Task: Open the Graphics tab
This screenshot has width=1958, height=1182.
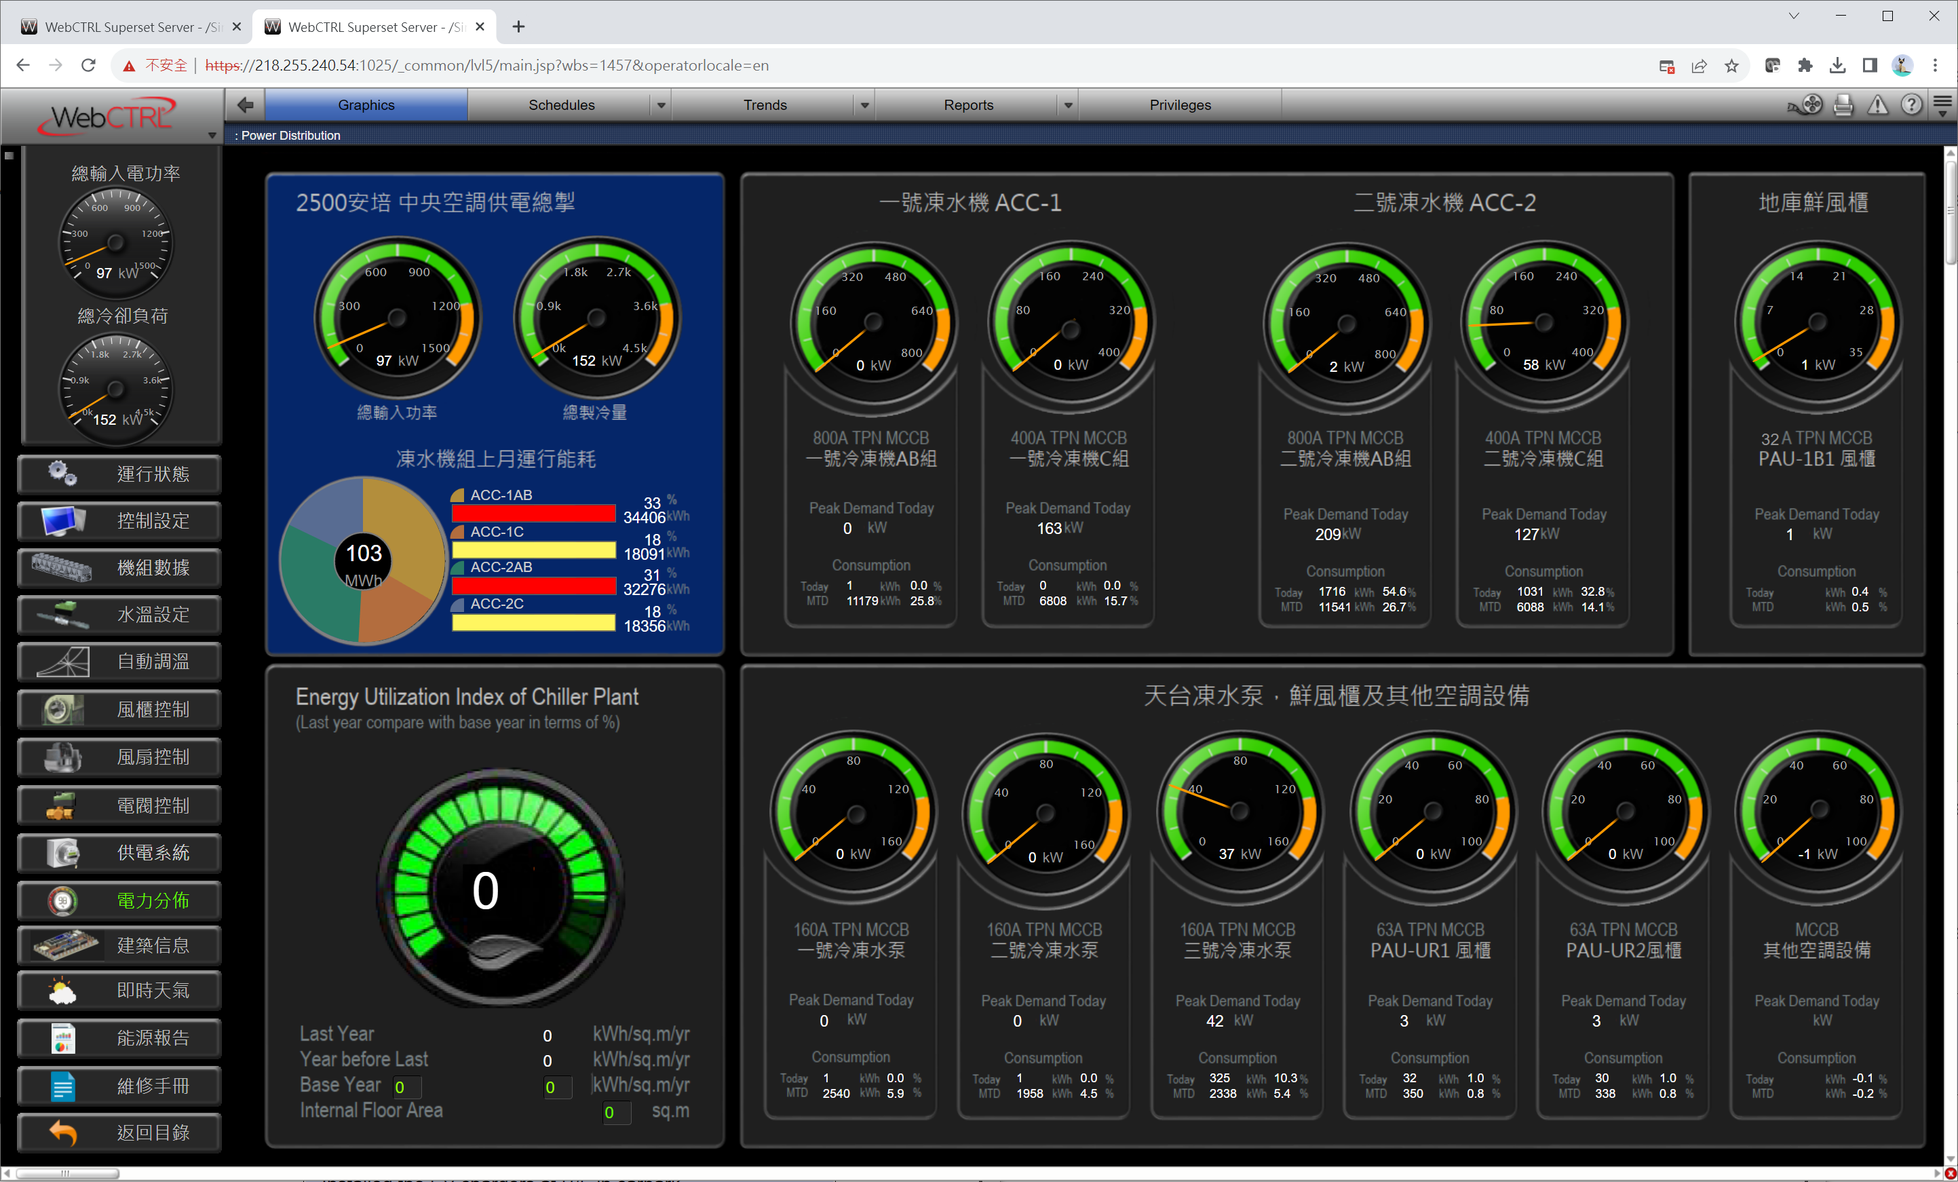Action: point(366,105)
